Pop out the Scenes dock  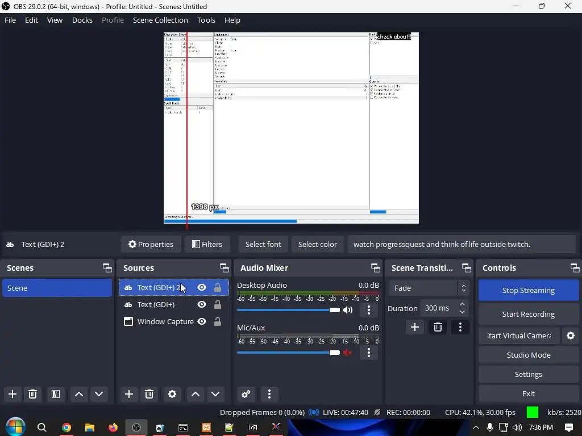pyautogui.click(x=107, y=268)
